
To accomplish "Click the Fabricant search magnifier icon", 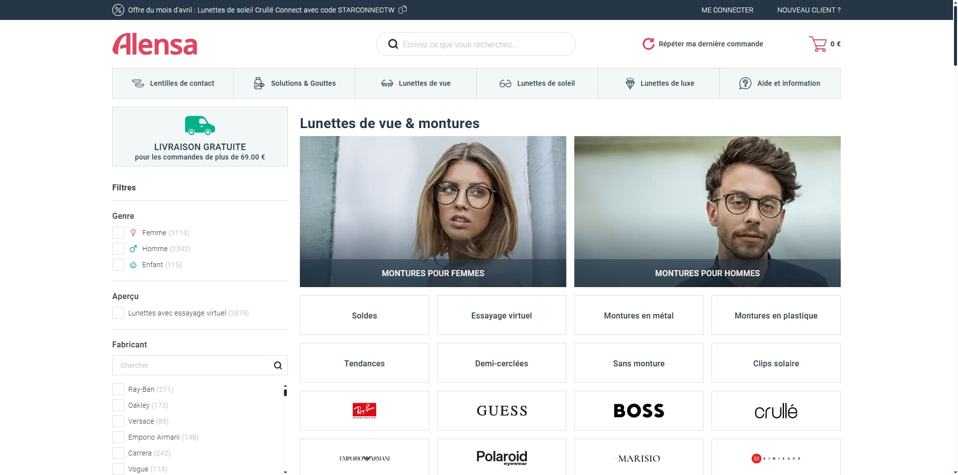I will [x=278, y=365].
